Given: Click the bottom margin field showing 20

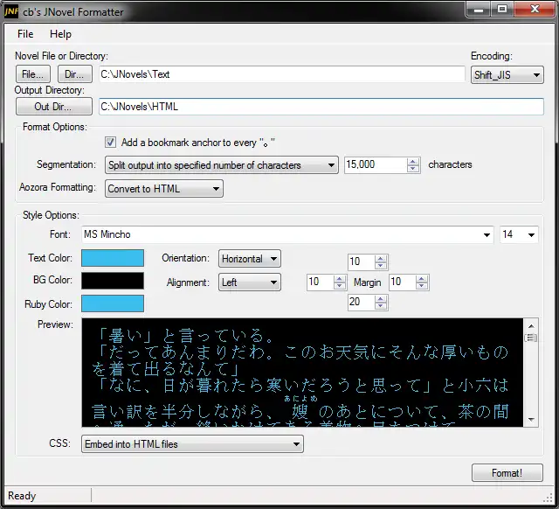Looking at the screenshot, I should pyautogui.click(x=362, y=302).
